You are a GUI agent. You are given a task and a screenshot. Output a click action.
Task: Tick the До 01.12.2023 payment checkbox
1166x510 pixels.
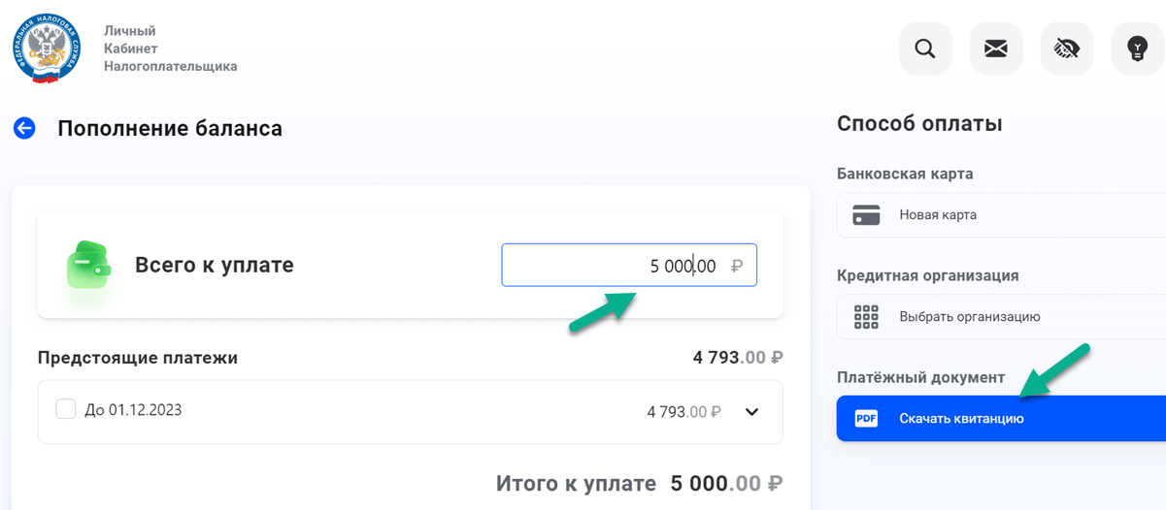(x=66, y=409)
